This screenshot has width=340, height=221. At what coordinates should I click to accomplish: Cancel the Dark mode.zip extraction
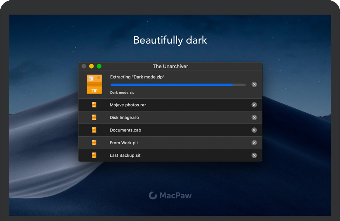pos(254,84)
